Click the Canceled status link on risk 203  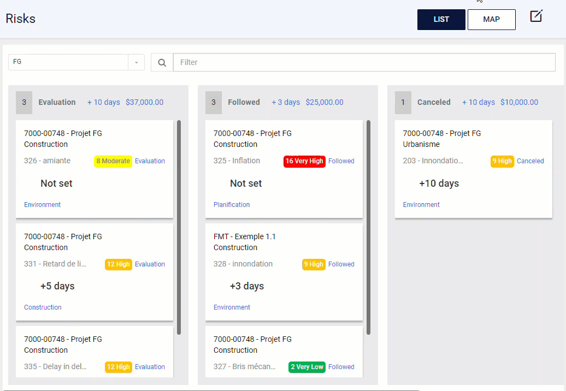[x=530, y=161]
